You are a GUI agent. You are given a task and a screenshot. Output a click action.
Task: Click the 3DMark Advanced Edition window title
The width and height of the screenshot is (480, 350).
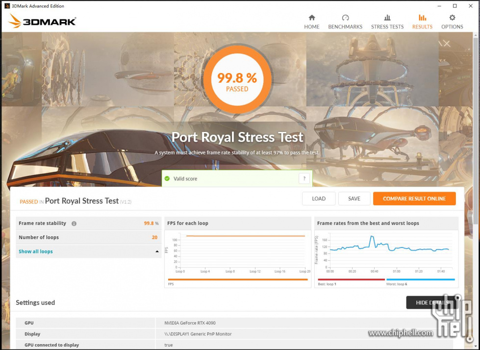pos(38,6)
